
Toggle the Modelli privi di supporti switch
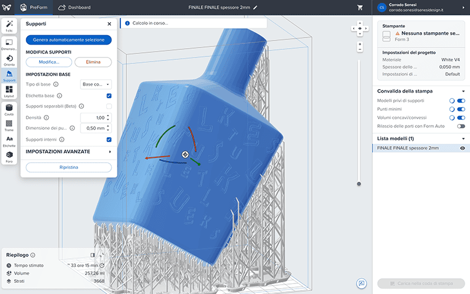coord(461,100)
